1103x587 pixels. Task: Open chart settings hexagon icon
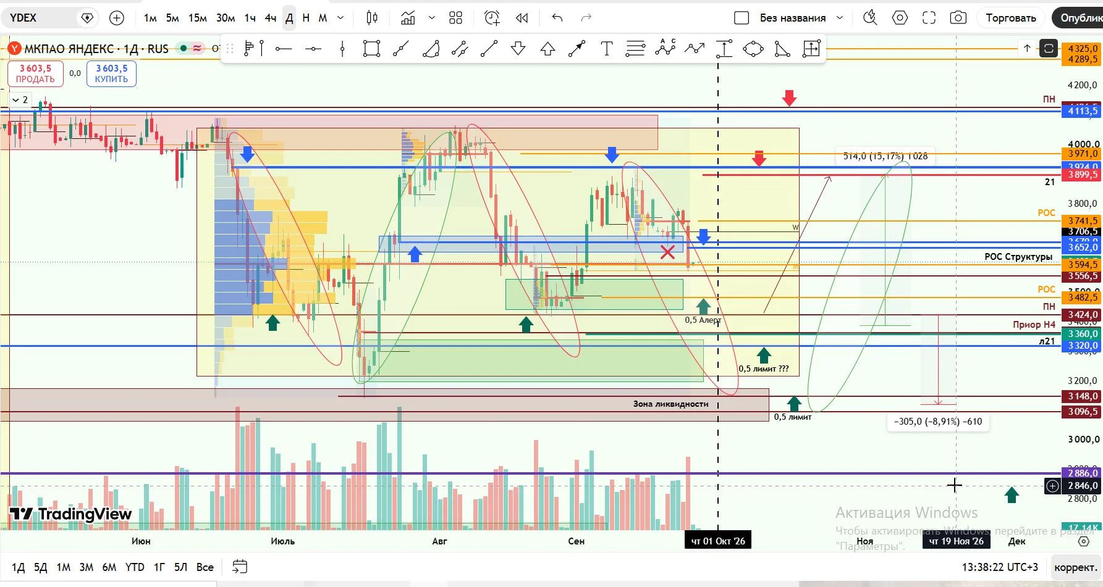pos(900,18)
